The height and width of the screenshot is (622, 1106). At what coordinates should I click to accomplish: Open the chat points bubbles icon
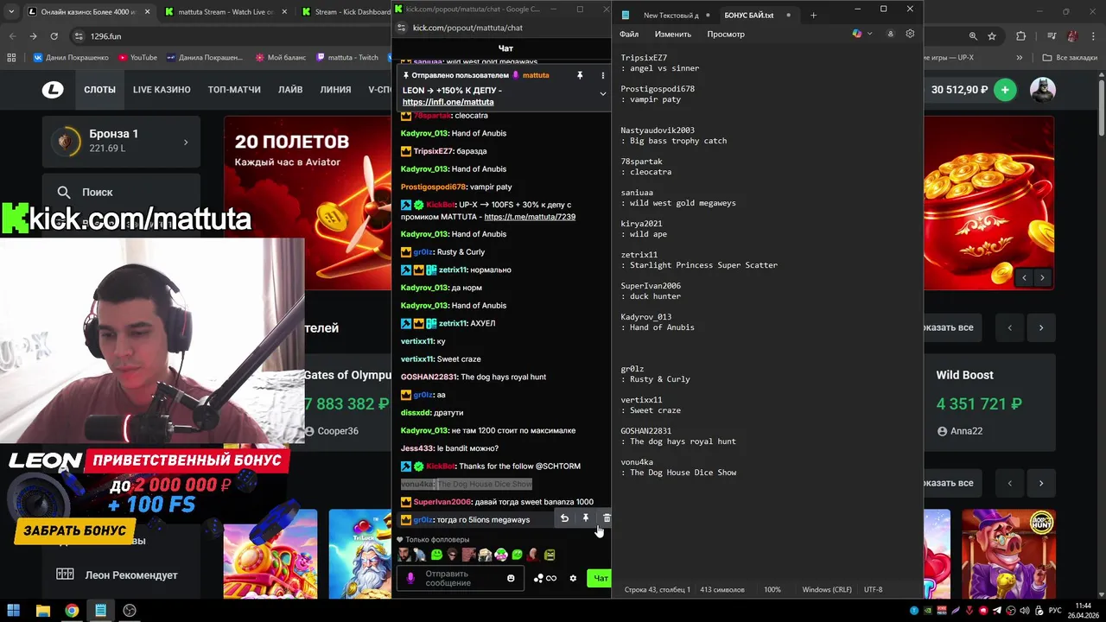pos(545,578)
